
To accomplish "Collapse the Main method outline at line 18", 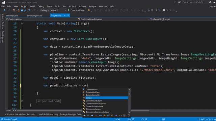I will coord(22,24).
